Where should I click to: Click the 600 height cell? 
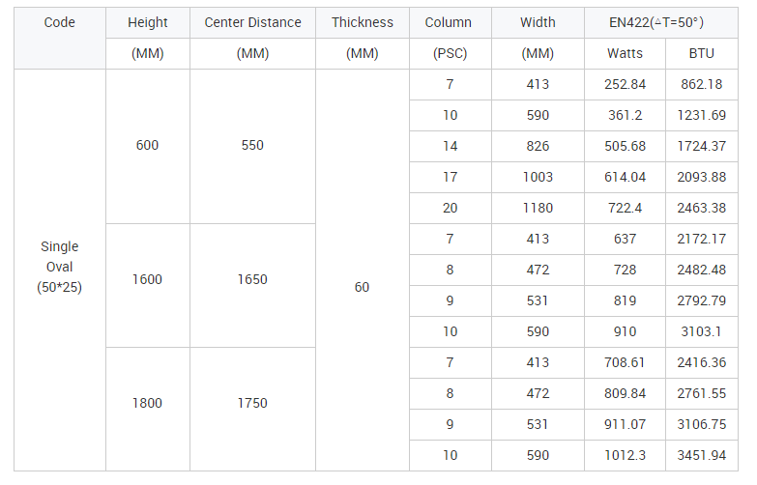tap(148, 146)
